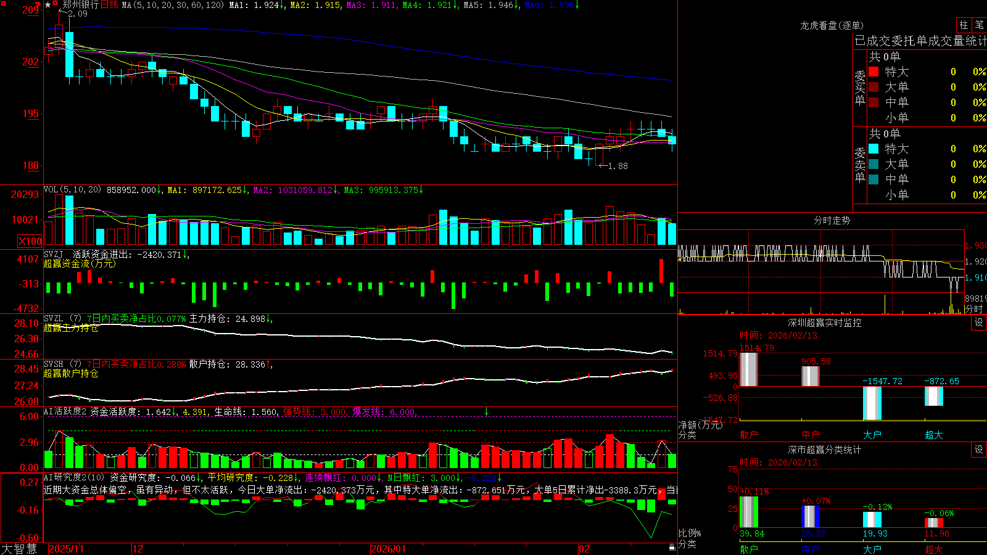
Task: Click the 龙虎看盘(逐单) panel title
Action: [832, 25]
